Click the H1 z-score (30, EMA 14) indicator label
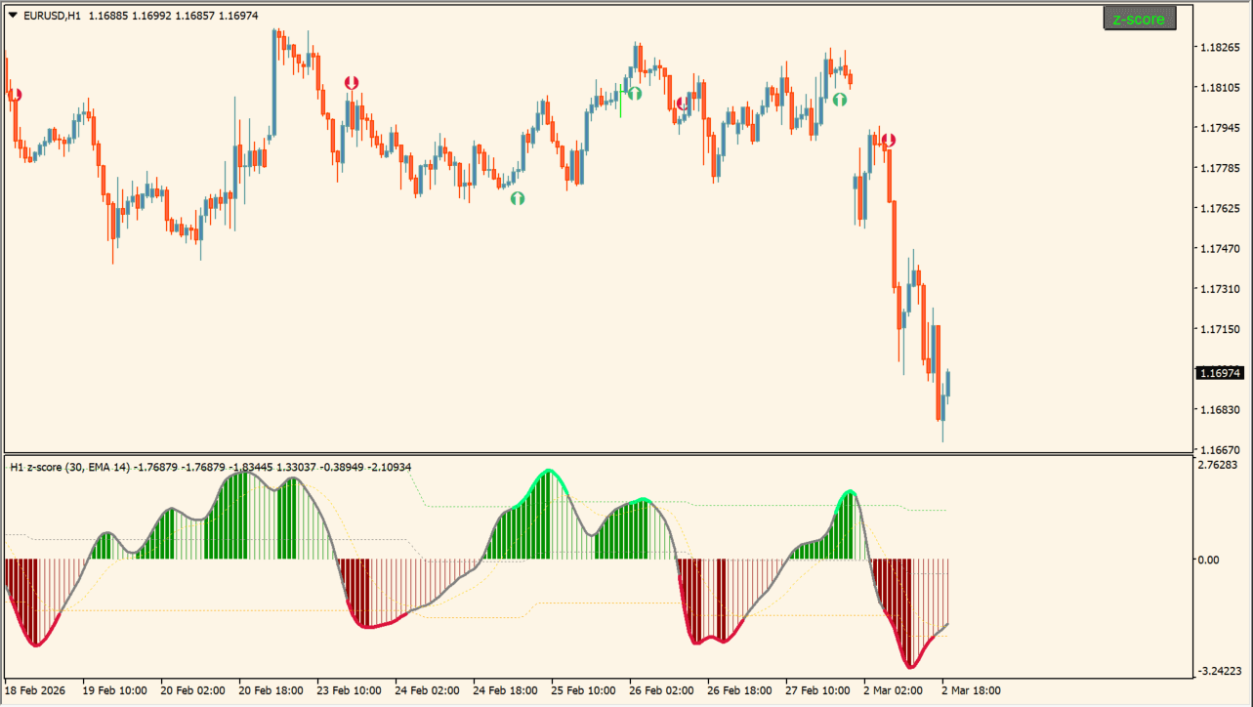 click(70, 468)
